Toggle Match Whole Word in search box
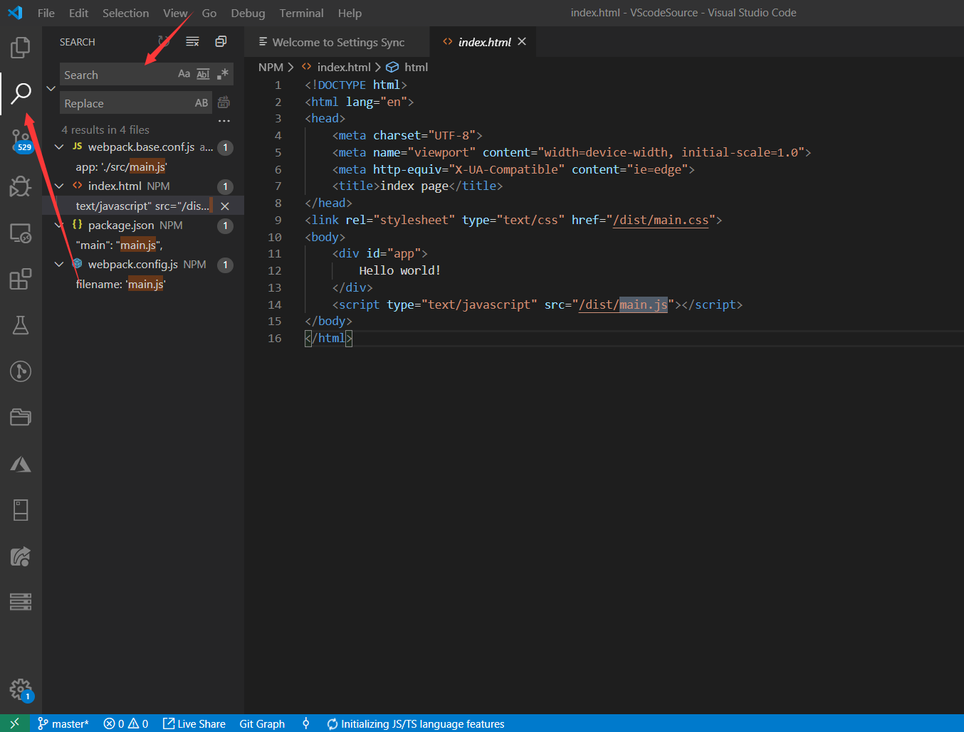 pos(203,74)
